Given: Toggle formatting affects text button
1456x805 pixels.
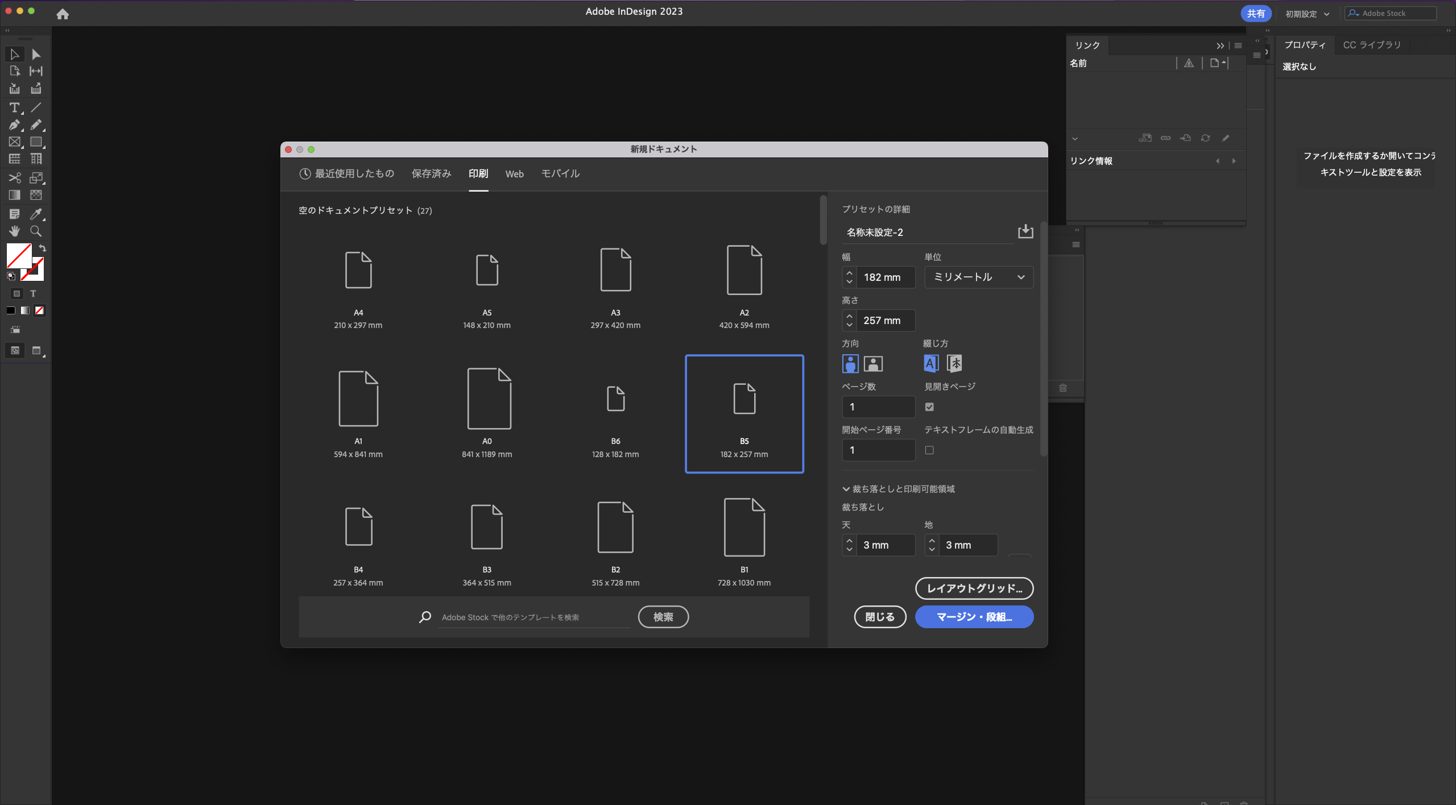Looking at the screenshot, I should 33,293.
